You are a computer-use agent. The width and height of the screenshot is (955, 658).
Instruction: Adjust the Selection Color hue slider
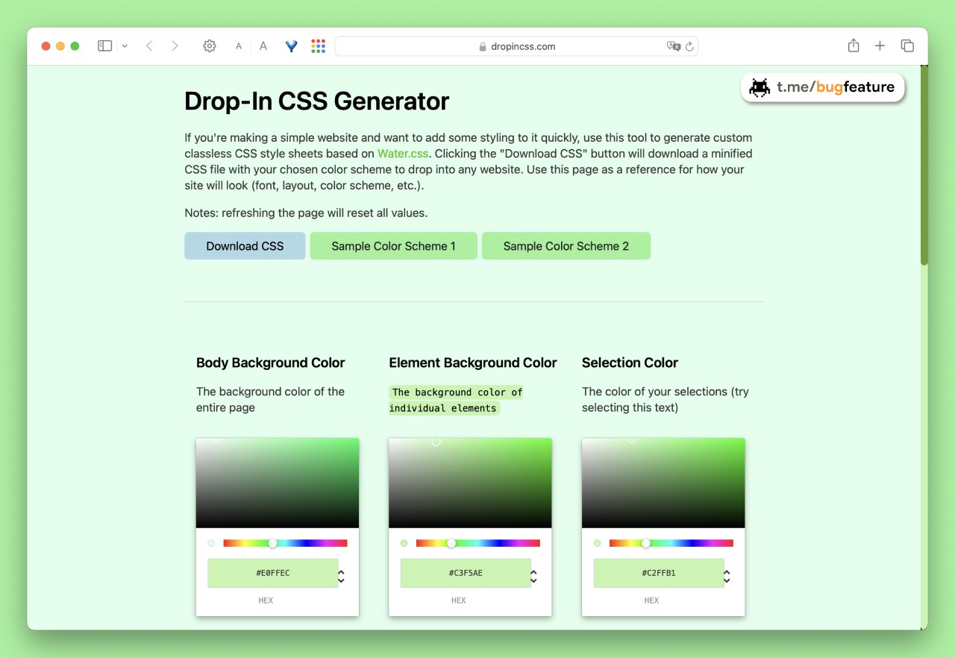(671, 543)
